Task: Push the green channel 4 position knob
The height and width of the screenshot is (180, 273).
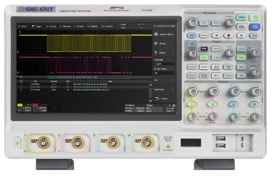Action: pos(255,117)
